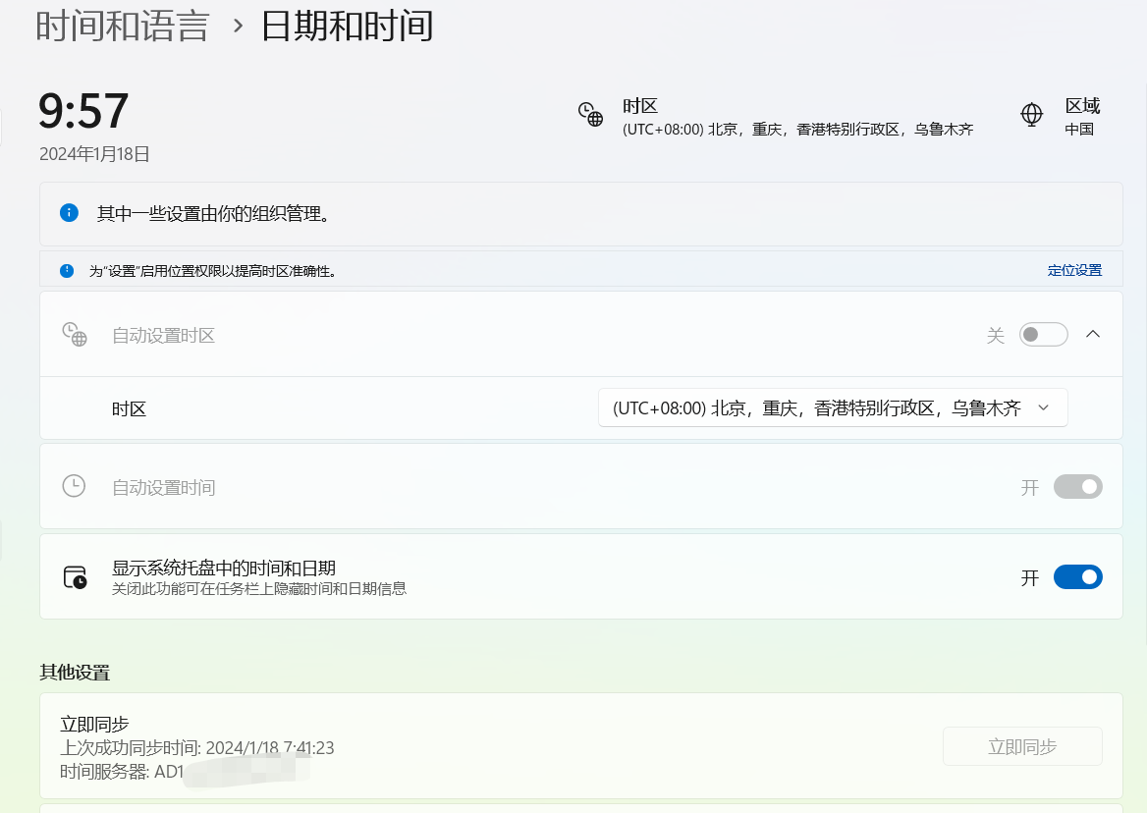Click the blue info icon beside organization notice

tap(69, 213)
